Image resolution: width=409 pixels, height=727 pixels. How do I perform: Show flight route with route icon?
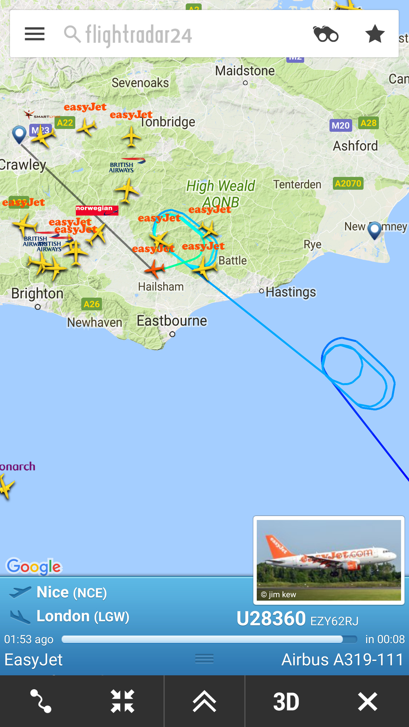pyautogui.click(x=41, y=701)
